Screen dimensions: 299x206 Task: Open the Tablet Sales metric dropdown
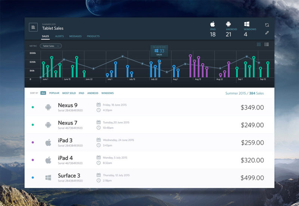tap(51, 46)
